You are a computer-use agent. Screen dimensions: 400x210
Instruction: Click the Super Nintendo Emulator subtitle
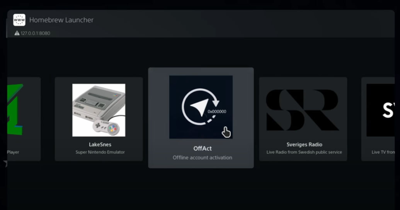click(100, 152)
